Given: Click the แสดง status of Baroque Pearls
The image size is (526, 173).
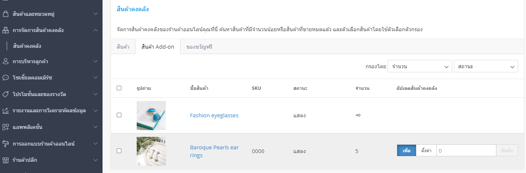Looking at the screenshot, I should [x=299, y=151].
